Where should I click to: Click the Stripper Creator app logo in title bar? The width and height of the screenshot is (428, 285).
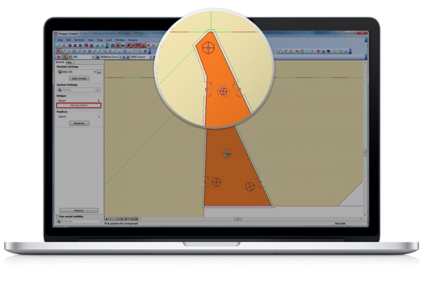coord(56,33)
